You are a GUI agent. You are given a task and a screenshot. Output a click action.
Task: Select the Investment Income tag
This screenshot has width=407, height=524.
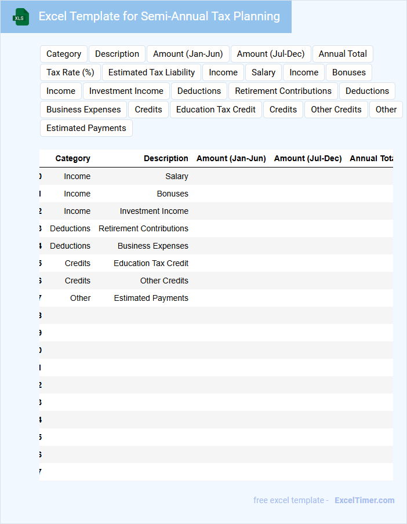coord(126,91)
